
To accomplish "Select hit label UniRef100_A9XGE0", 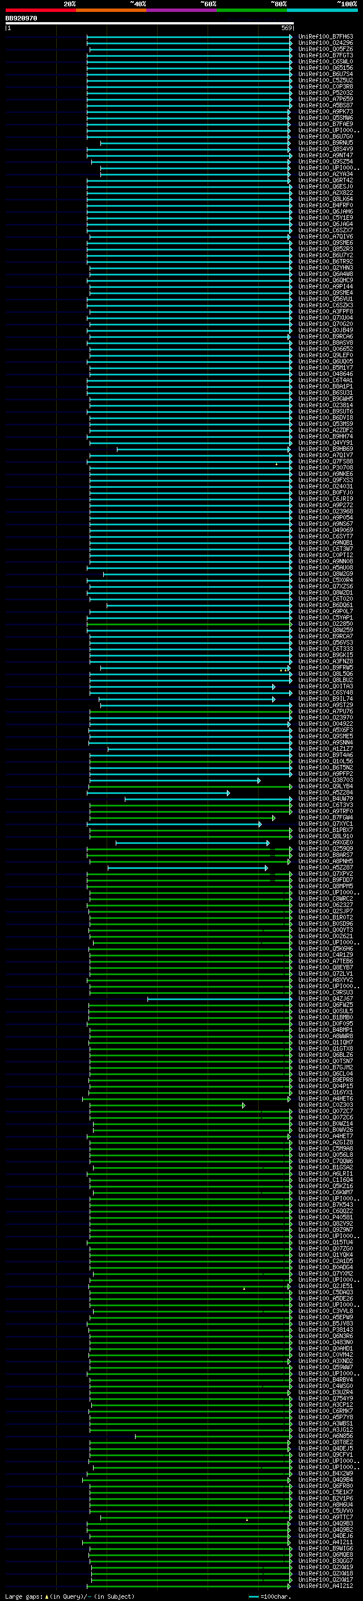I will 326,843.
